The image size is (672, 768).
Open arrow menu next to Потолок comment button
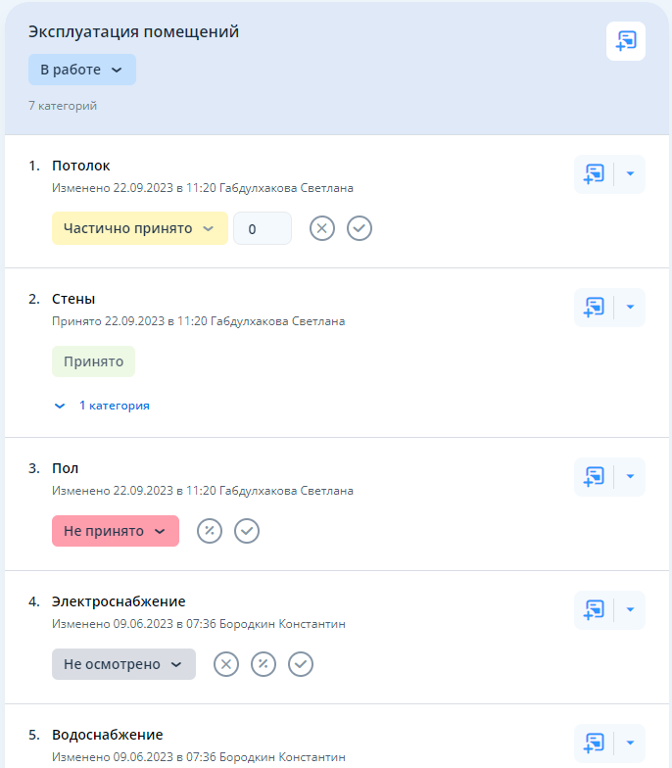630,174
